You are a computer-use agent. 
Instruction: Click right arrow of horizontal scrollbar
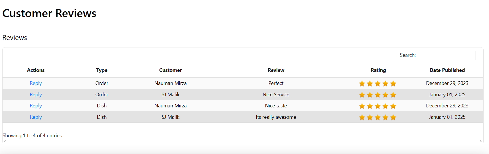click(480, 141)
